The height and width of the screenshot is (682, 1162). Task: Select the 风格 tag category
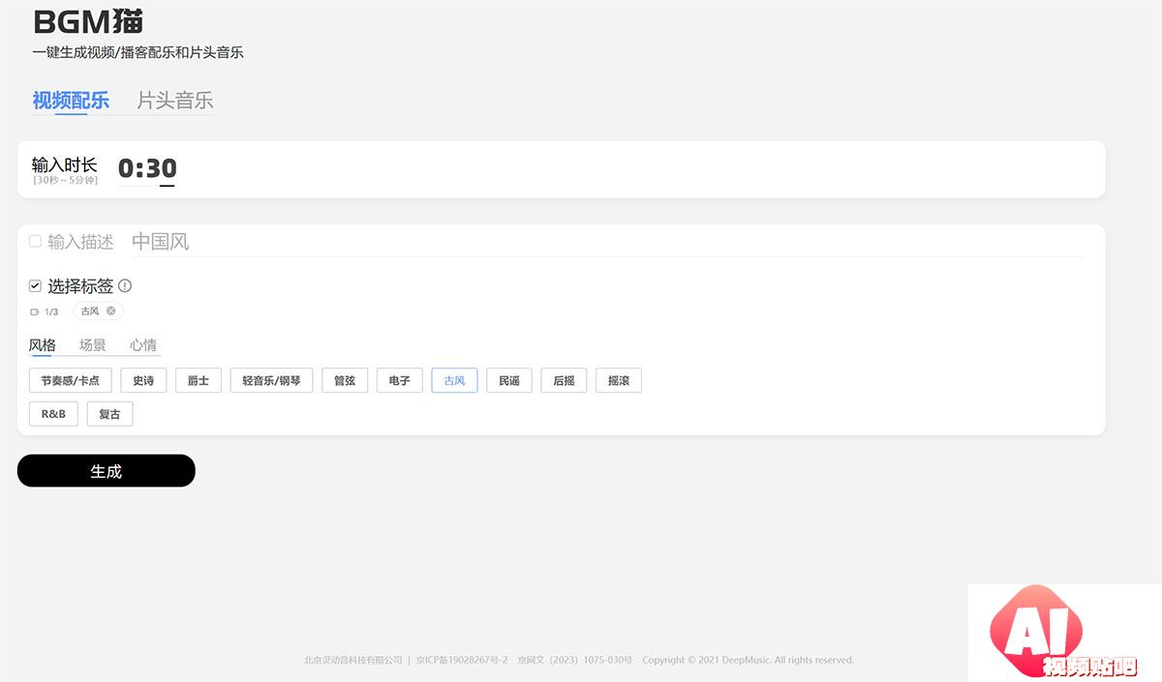point(43,345)
